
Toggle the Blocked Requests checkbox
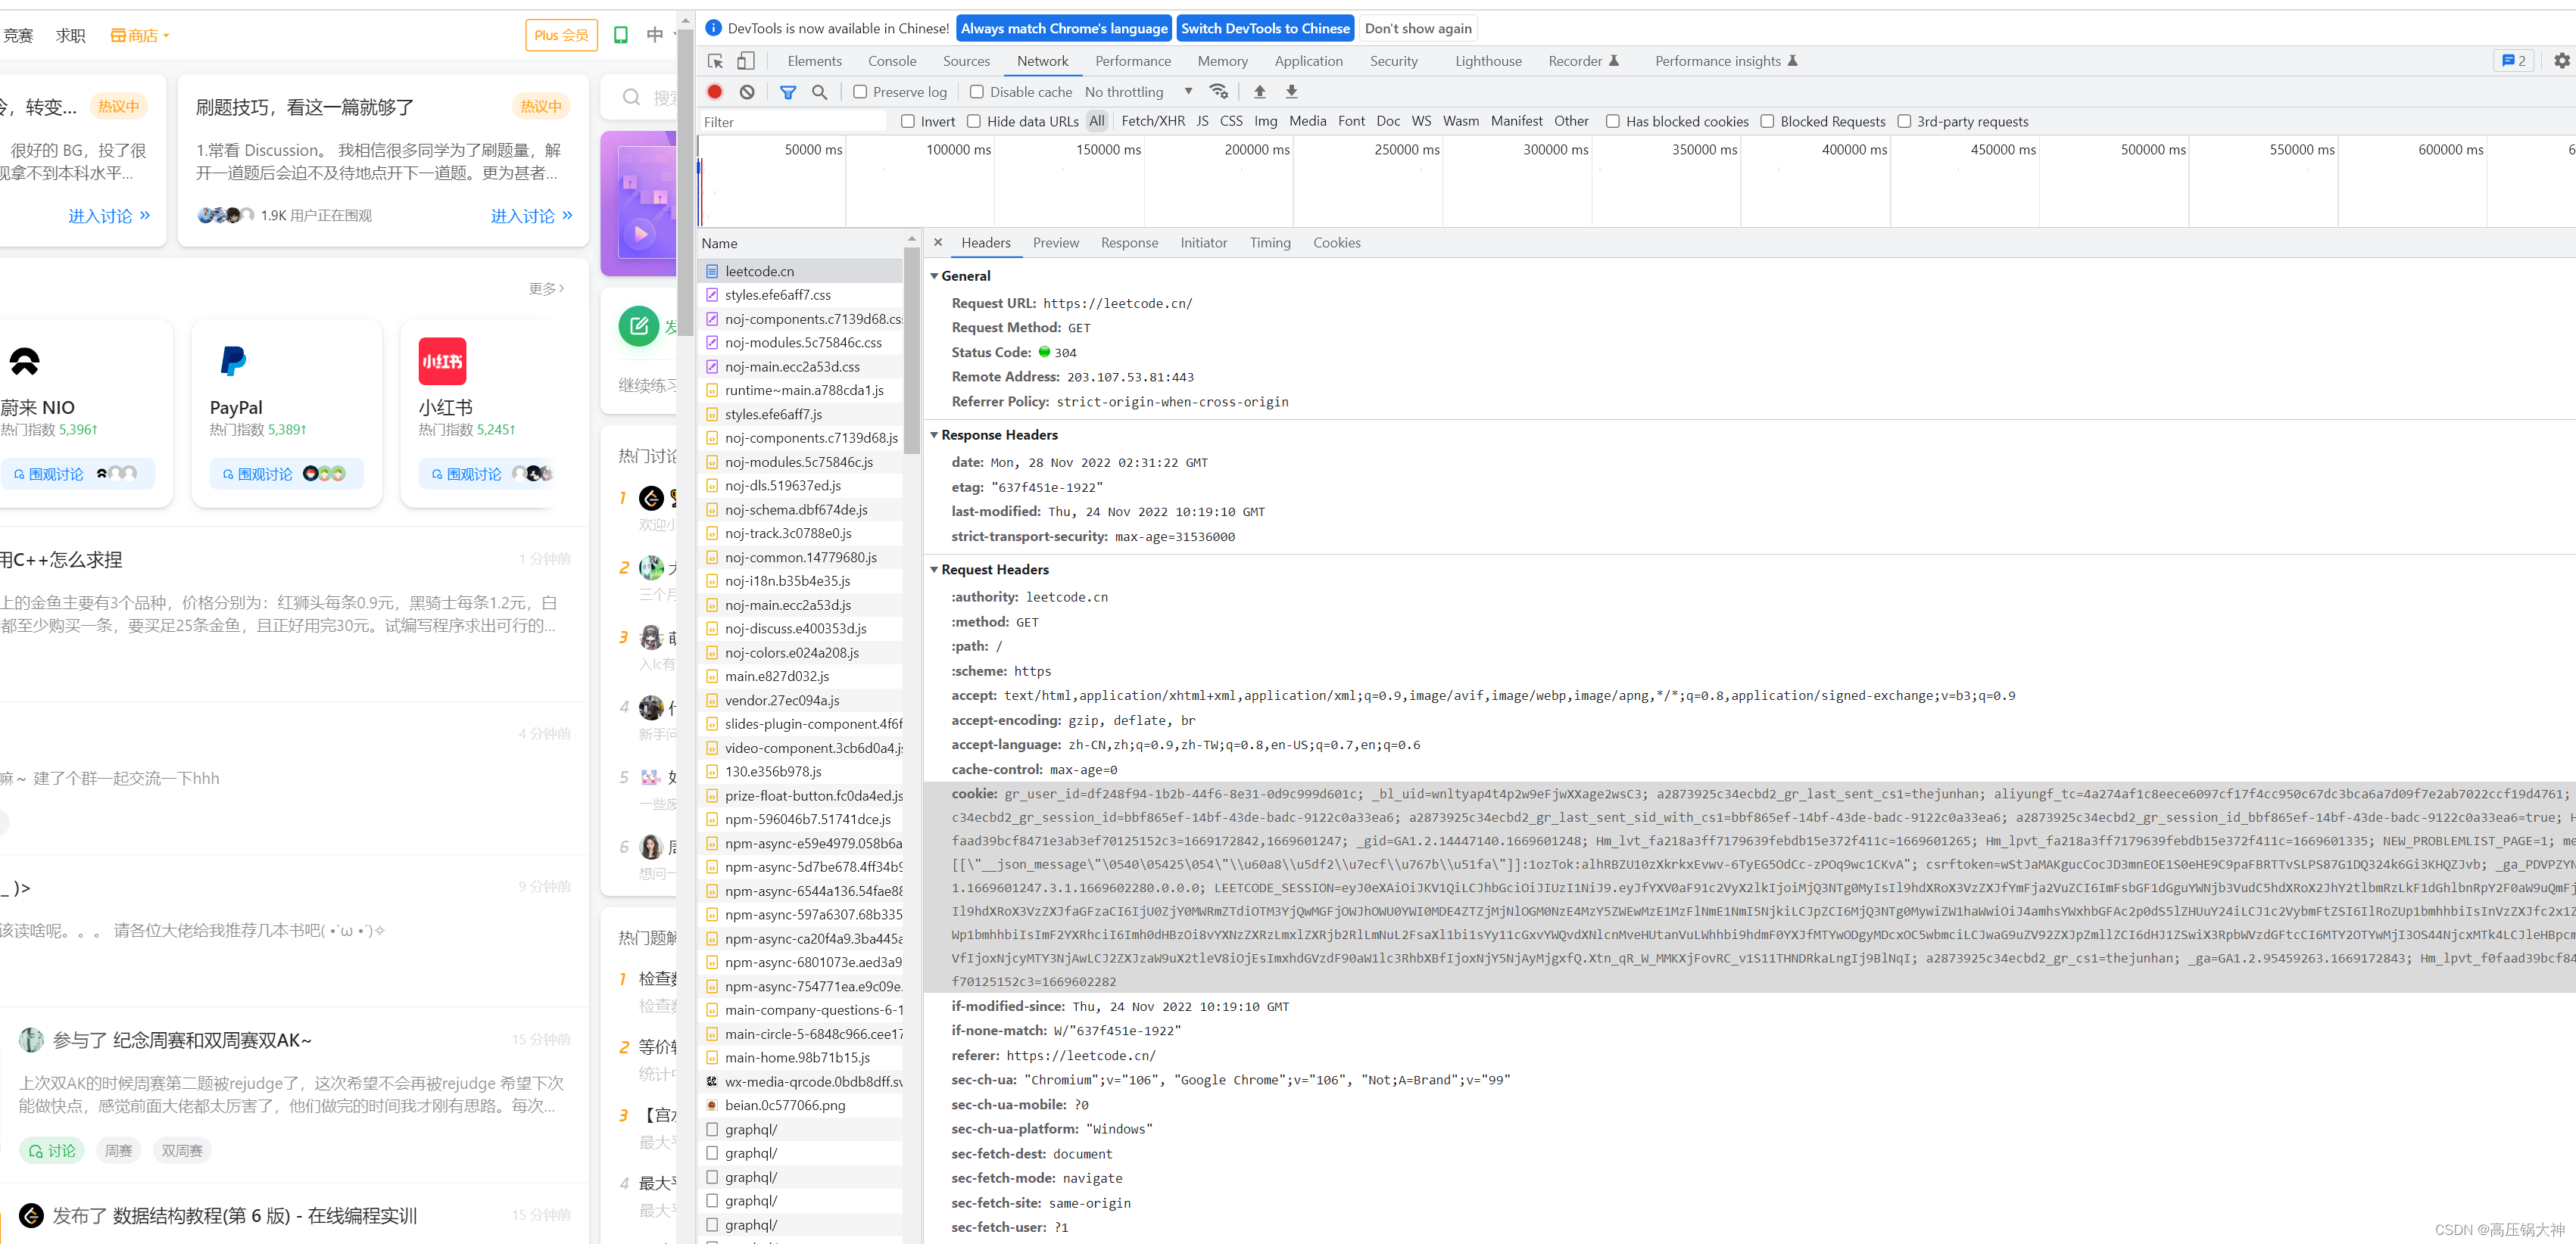[1767, 122]
